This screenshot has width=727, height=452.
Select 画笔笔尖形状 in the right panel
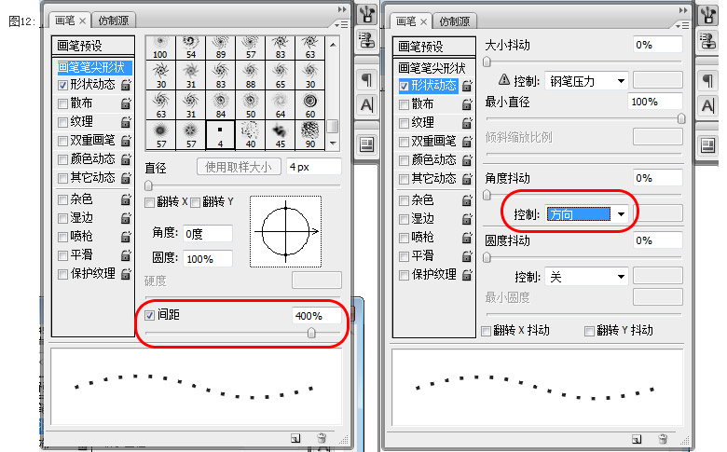(x=432, y=67)
